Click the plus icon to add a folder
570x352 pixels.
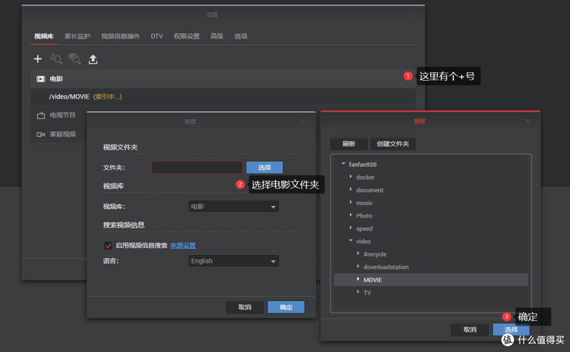click(x=37, y=59)
